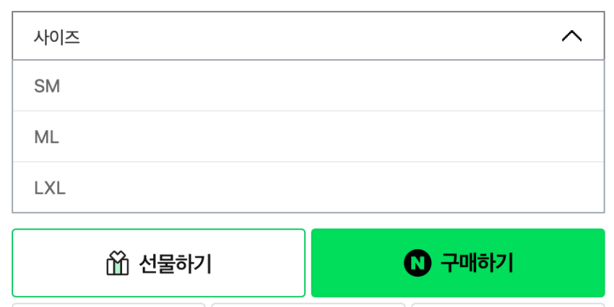Close the open size options with the up arrow
The image size is (614, 307).
[571, 36]
